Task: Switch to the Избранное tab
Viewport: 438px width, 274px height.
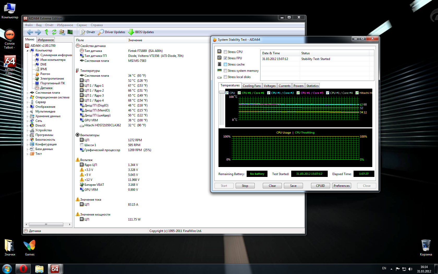Action: [x=46, y=40]
